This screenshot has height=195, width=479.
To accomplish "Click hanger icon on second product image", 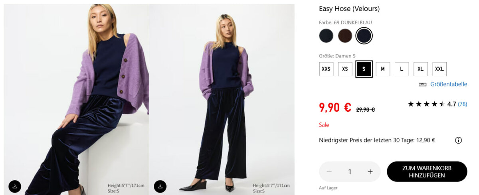I will coord(160,186).
